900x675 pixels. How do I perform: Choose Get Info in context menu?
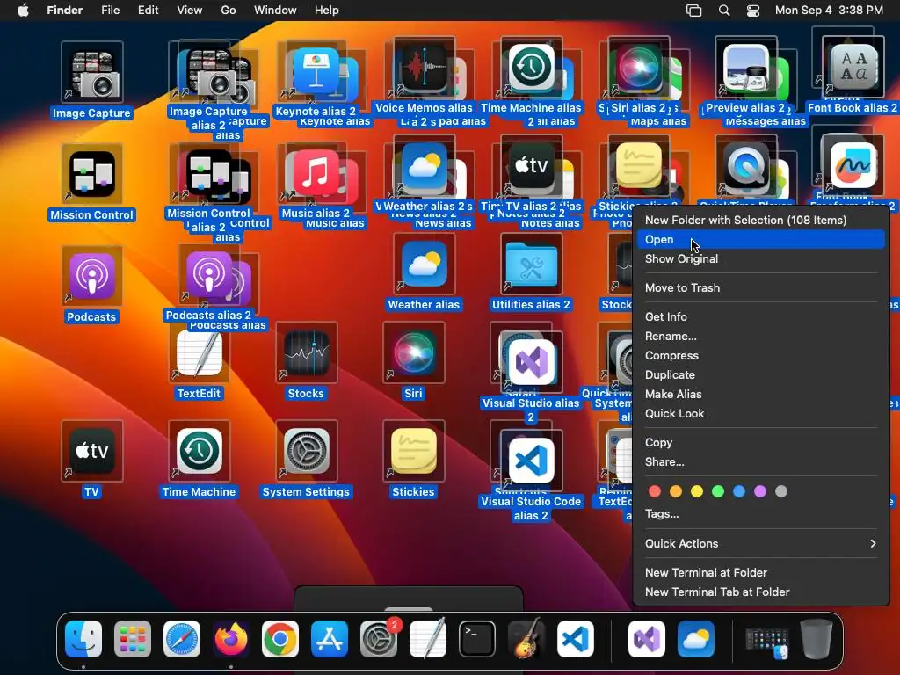click(x=760, y=316)
